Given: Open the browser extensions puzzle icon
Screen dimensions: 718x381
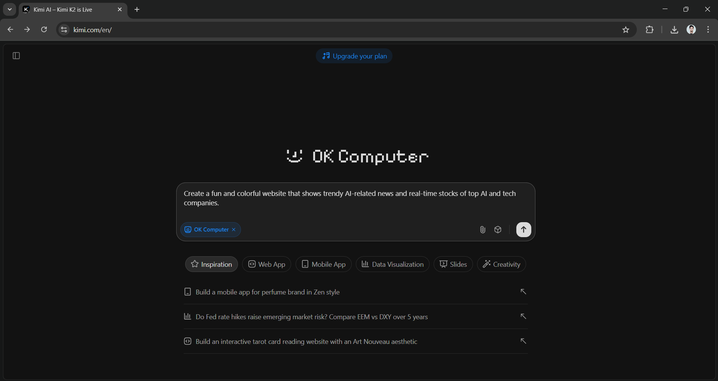Looking at the screenshot, I should pos(650,30).
